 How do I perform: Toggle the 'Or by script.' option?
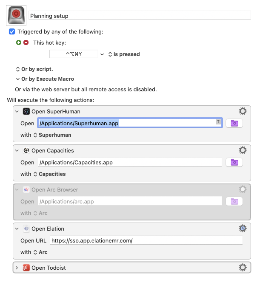34,69
